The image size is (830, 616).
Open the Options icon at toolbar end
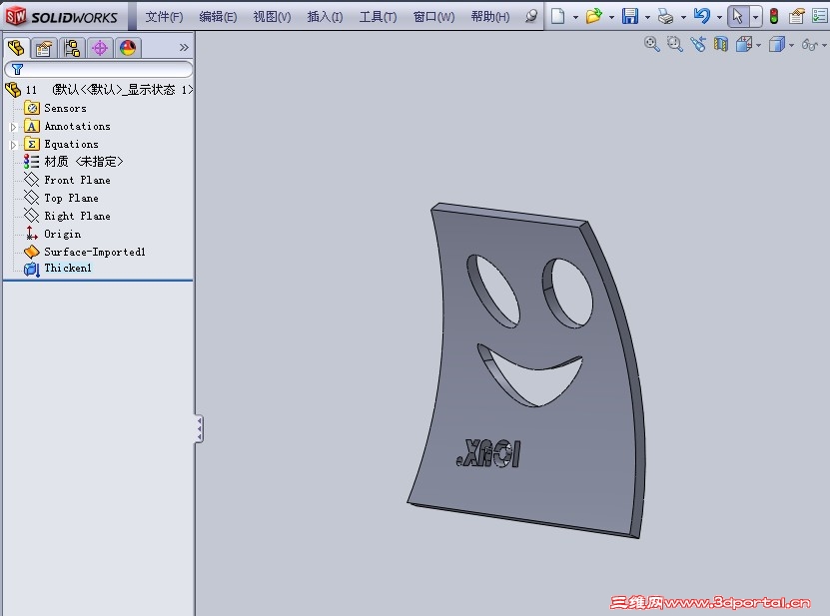[x=819, y=16]
